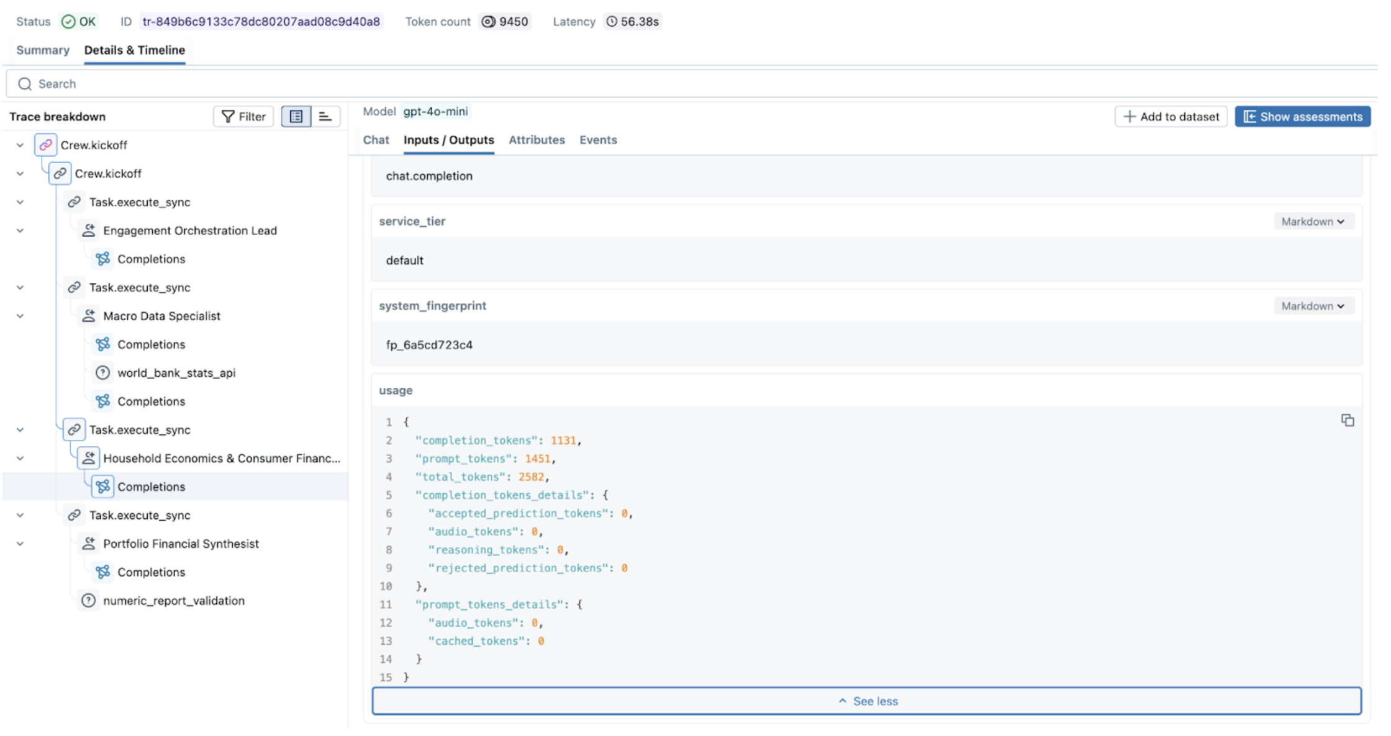The image size is (1391, 736).
Task: Click Add to dataset
Action: (x=1171, y=117)
